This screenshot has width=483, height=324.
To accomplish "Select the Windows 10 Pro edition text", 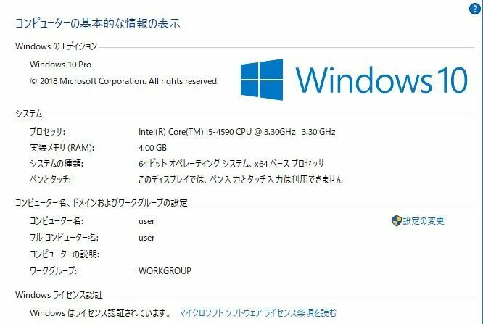I will (x=61, y=65).
